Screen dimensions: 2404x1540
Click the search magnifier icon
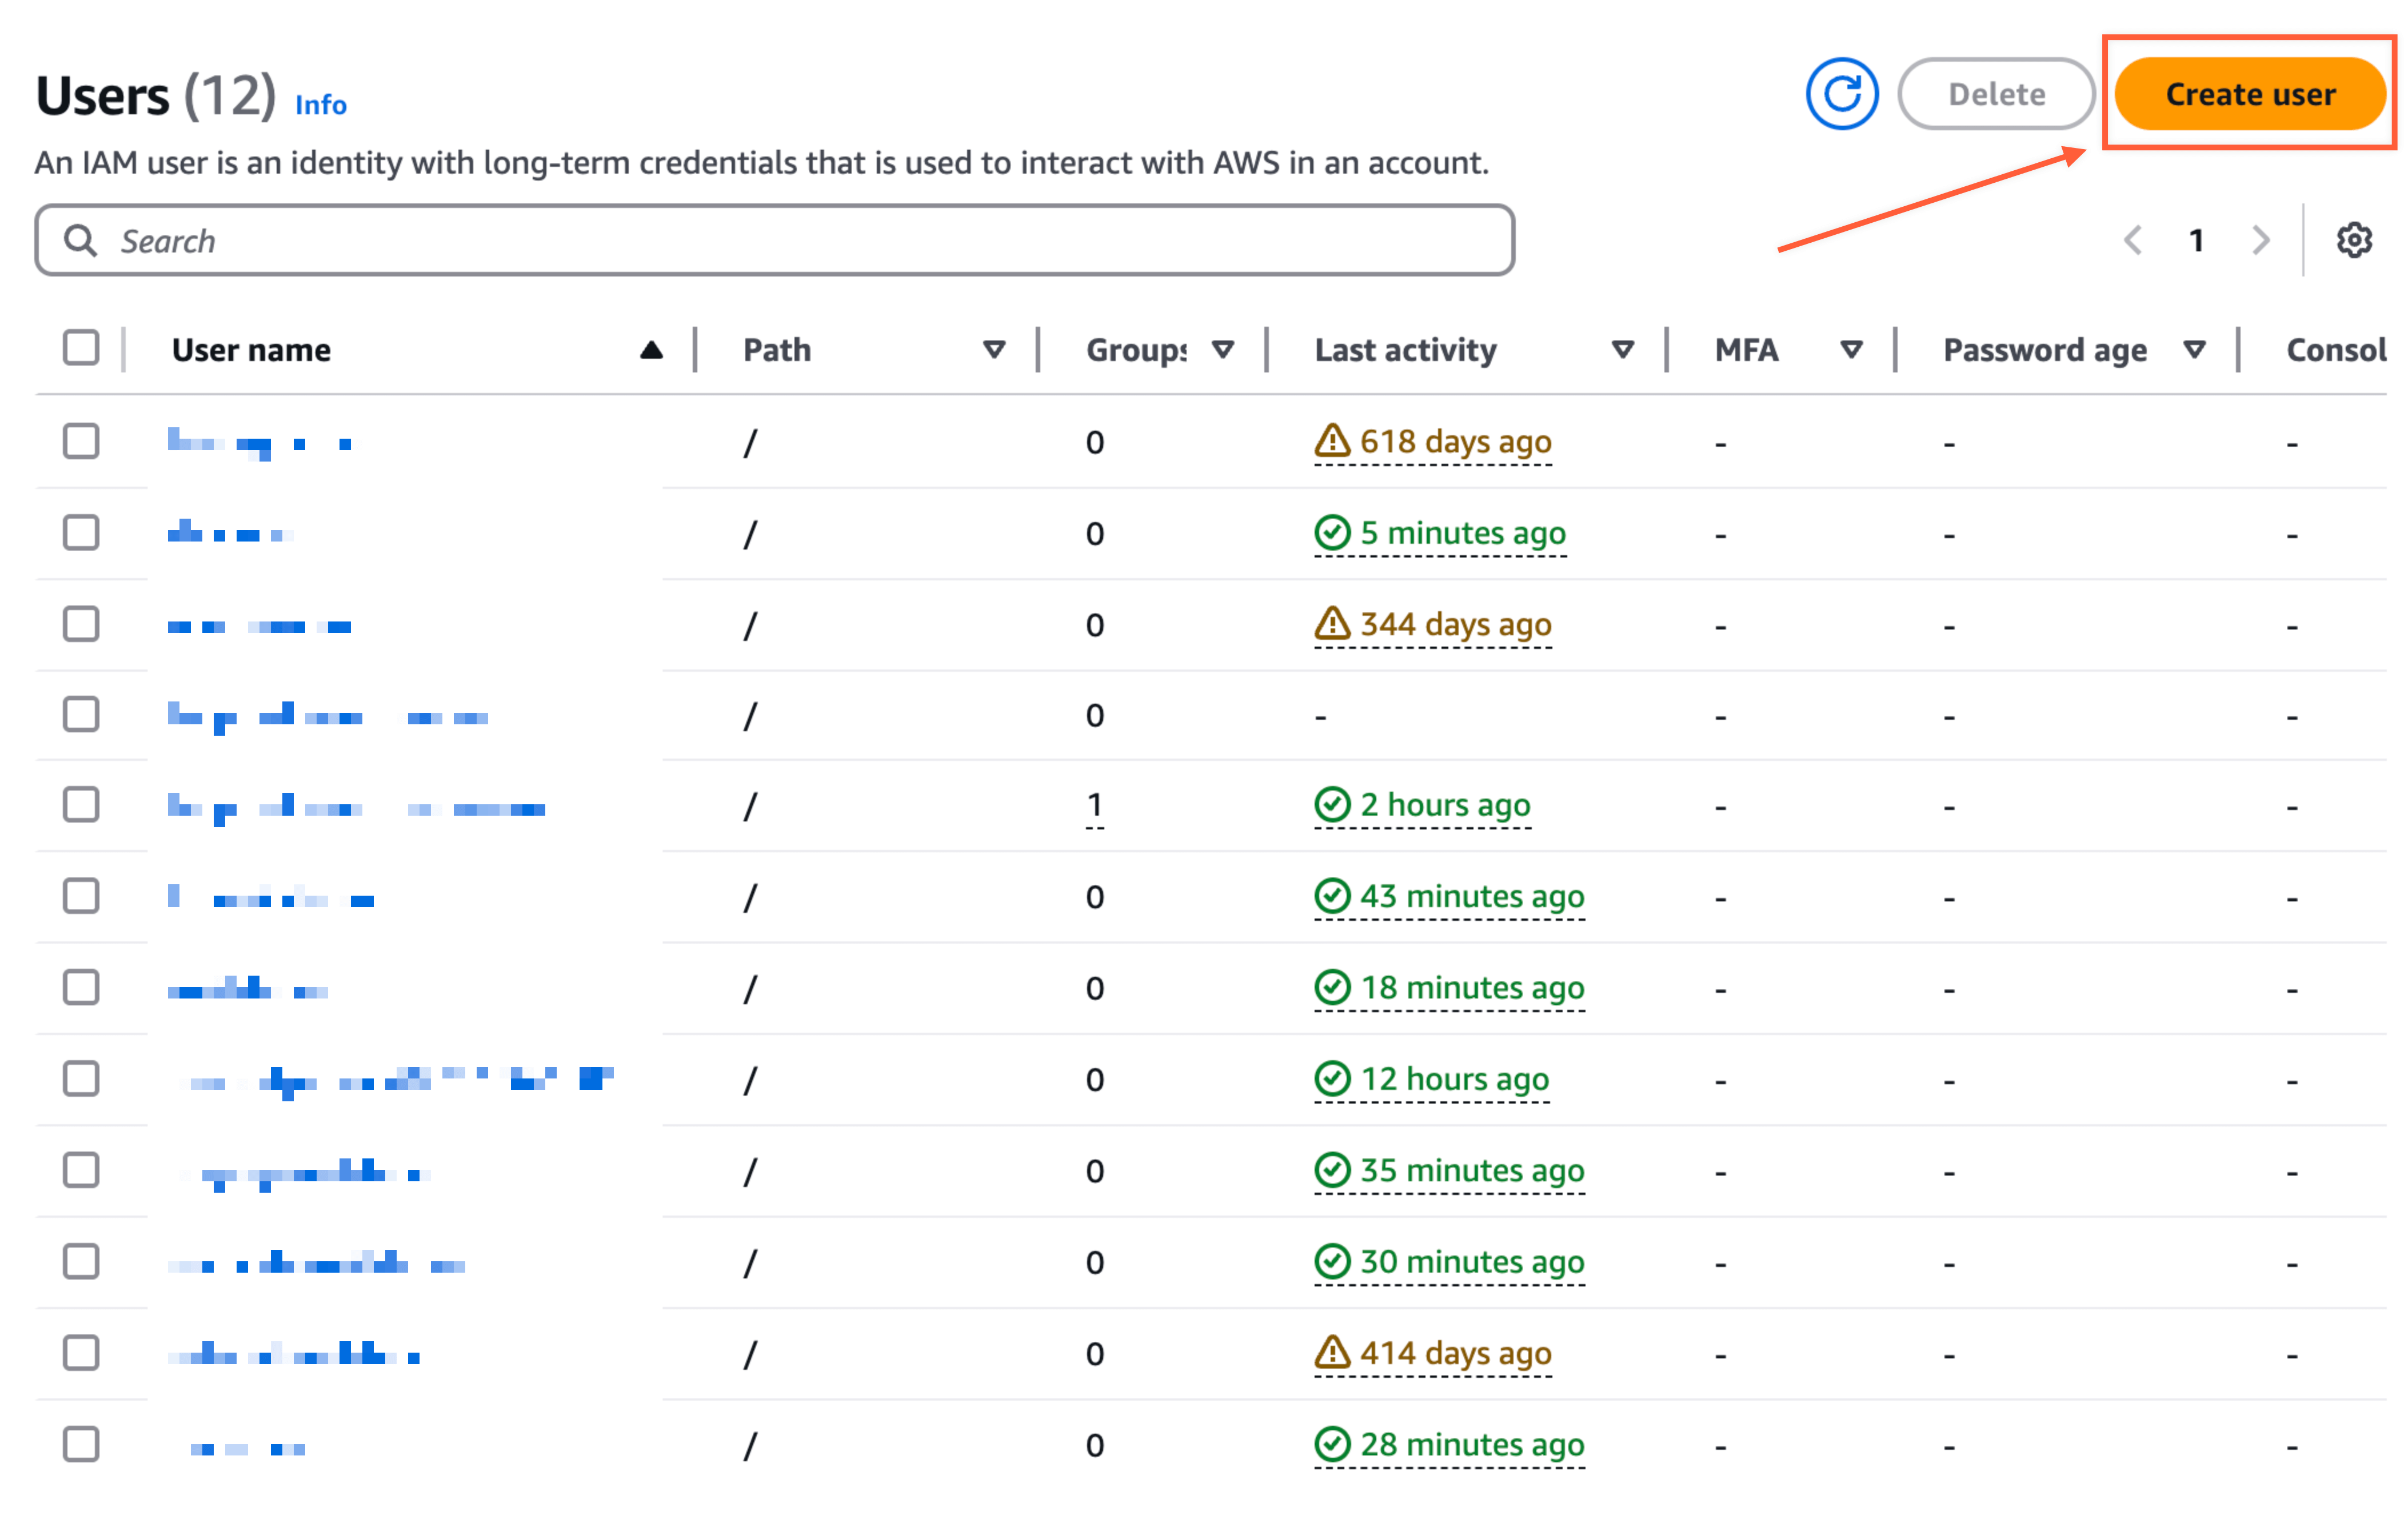pos(80,240)
